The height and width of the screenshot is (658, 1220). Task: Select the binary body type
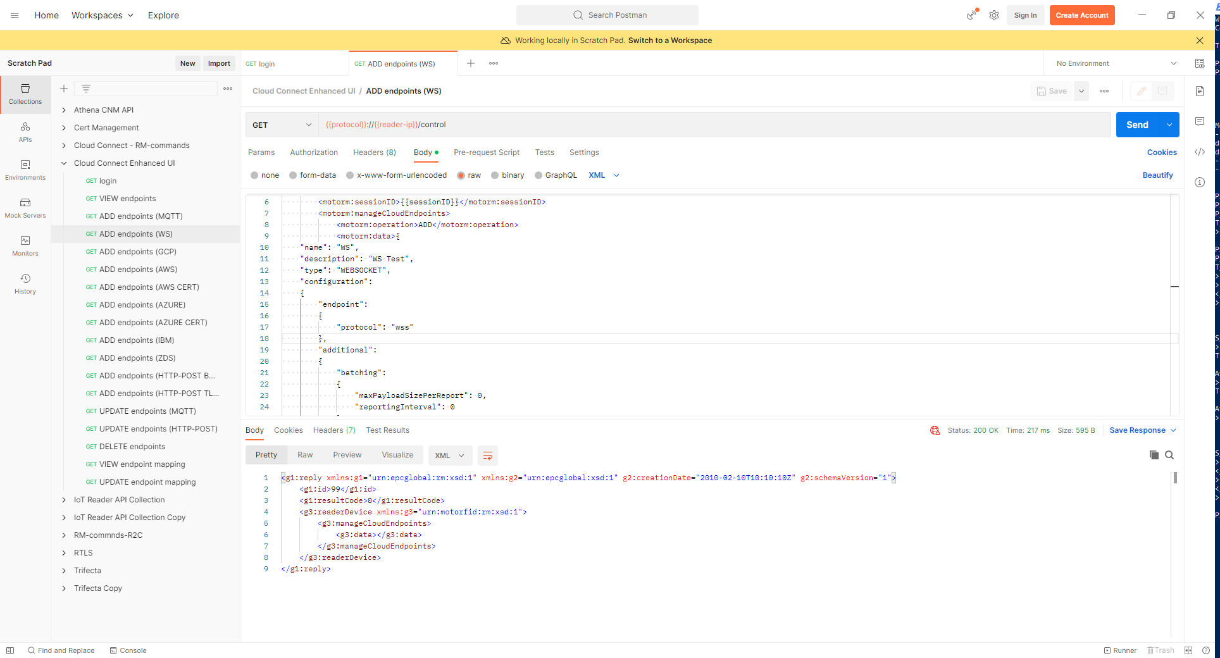pyautogui.click(x=507, y=175)
